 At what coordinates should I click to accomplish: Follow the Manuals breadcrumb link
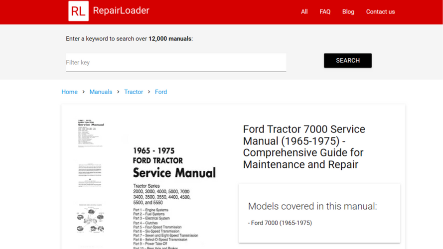click(x=101, y=92)
